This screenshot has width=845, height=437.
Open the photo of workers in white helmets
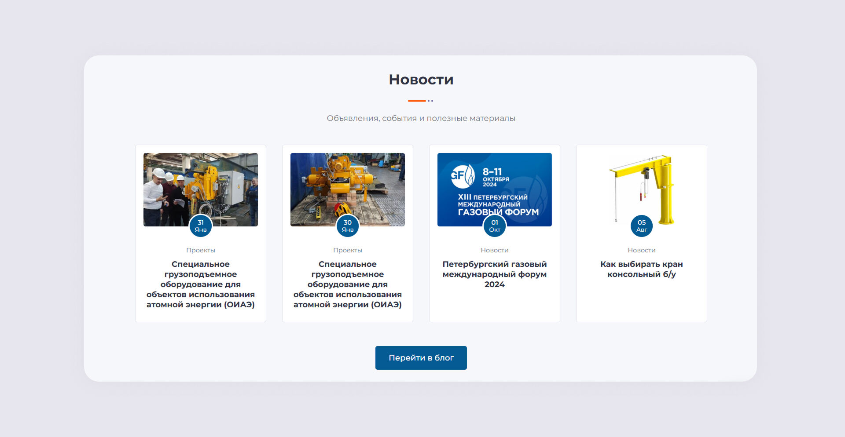click(200, 185)
